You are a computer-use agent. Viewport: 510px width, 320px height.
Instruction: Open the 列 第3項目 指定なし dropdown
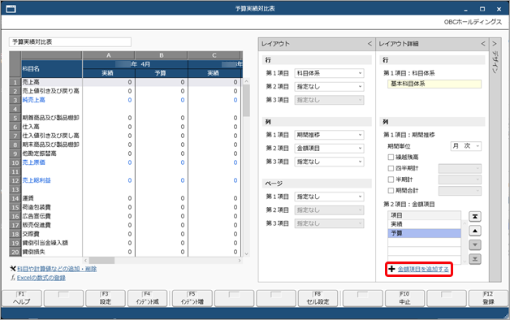coord(329,162)
